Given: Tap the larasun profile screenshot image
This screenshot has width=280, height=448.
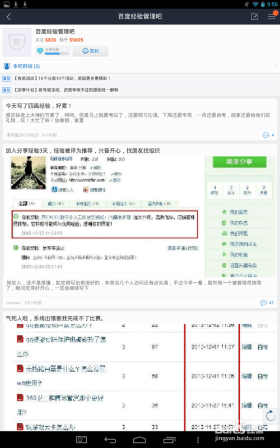Looking at the screenshot, I should coord(140,217).
